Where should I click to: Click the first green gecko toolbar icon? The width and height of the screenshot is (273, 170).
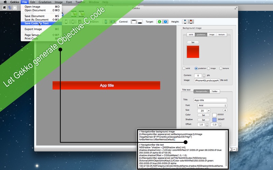[x=74, y=14]
